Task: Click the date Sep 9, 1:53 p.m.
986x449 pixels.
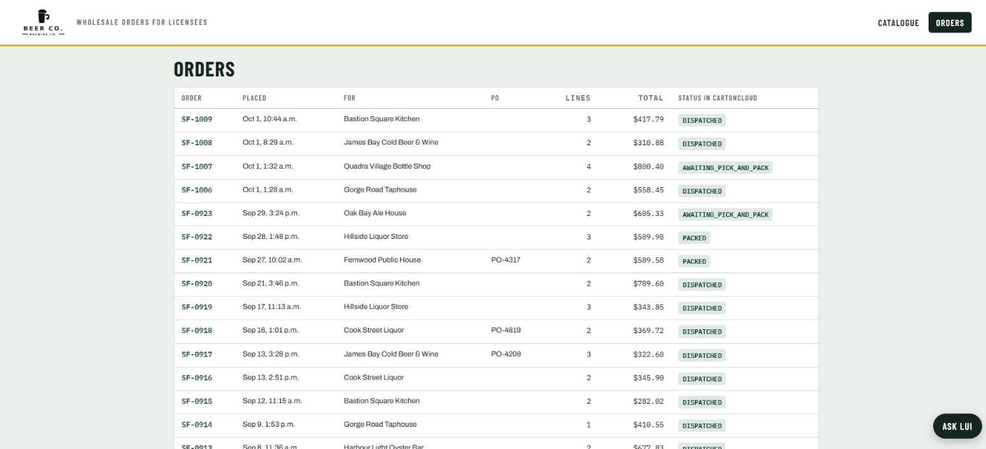Action: click(269, 425)
